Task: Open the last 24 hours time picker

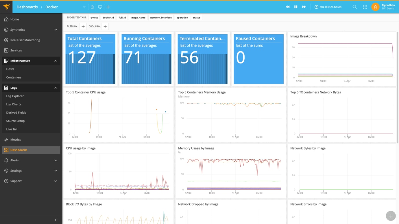Action: (x=328, y=7)
